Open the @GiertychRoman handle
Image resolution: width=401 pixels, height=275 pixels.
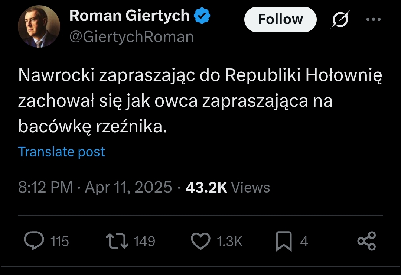tap(132, 37)
